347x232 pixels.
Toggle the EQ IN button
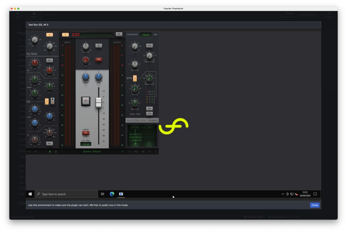47,101
